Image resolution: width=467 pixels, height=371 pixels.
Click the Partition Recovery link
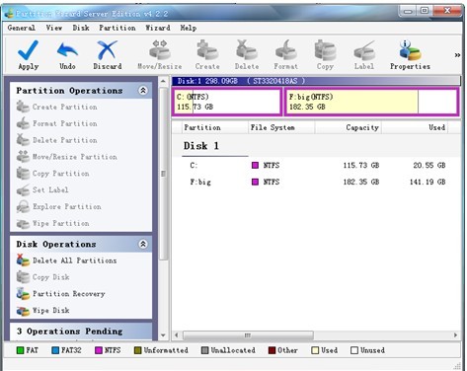(x=69, y=294)
